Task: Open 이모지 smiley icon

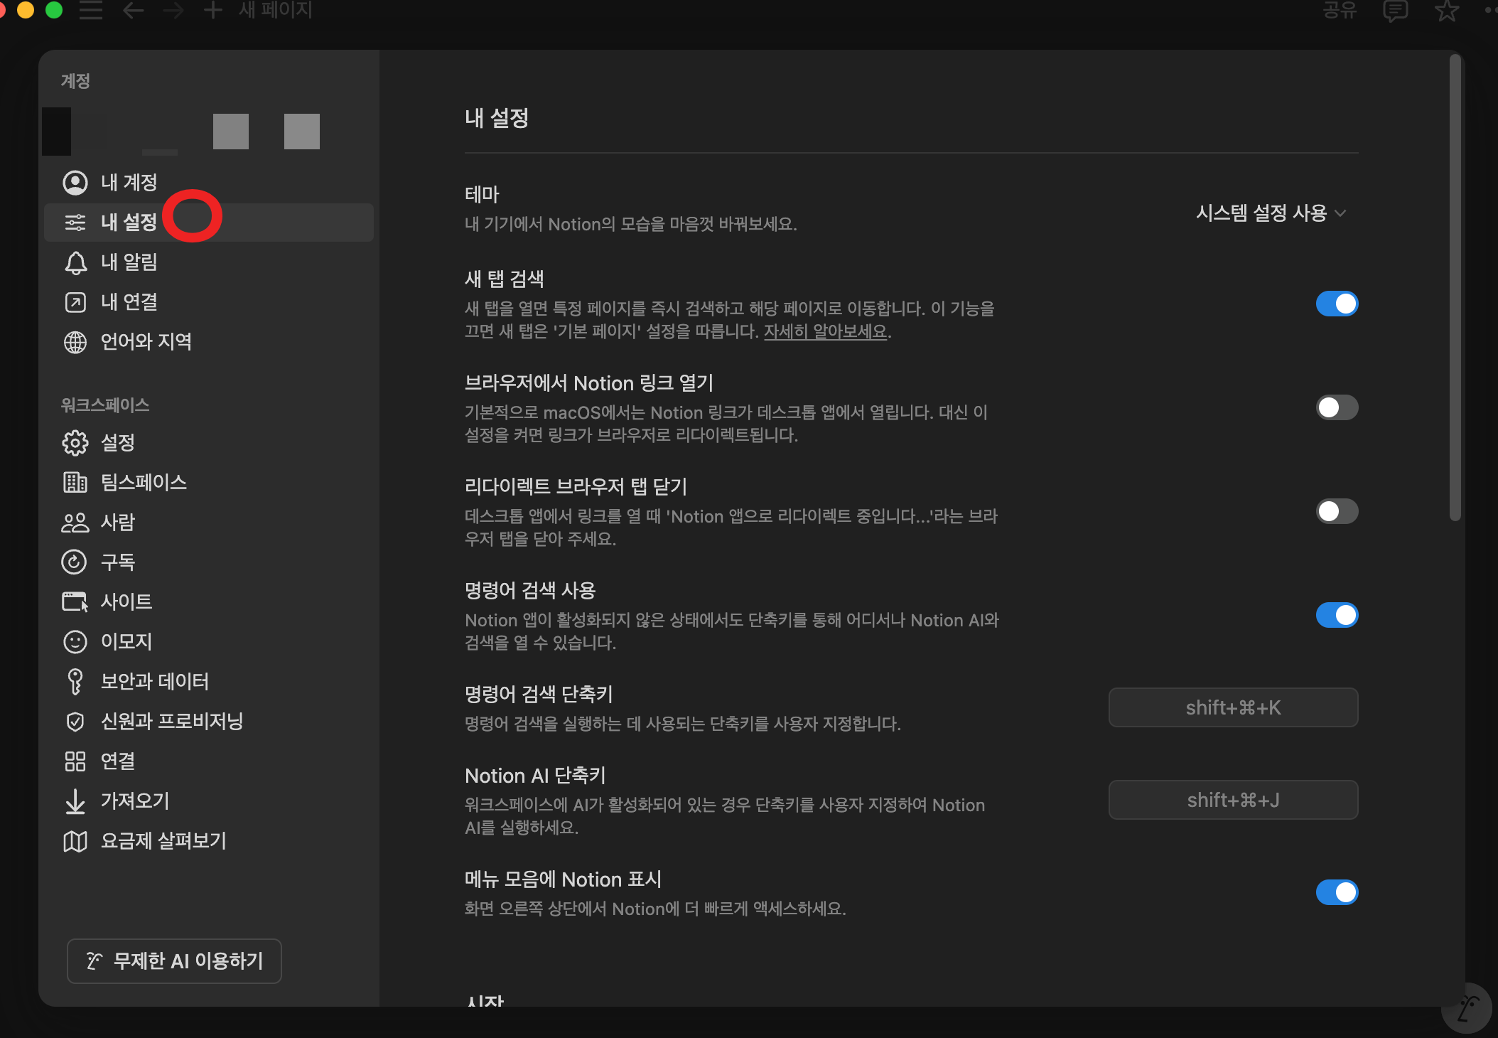Action: point(75,642)
